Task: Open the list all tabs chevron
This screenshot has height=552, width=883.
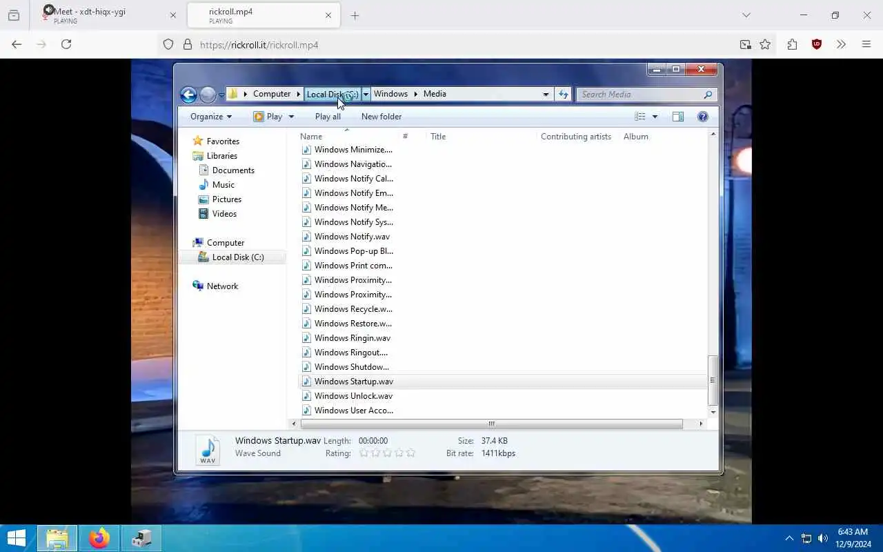Action: pyautogui.click(x=746, y=15)
